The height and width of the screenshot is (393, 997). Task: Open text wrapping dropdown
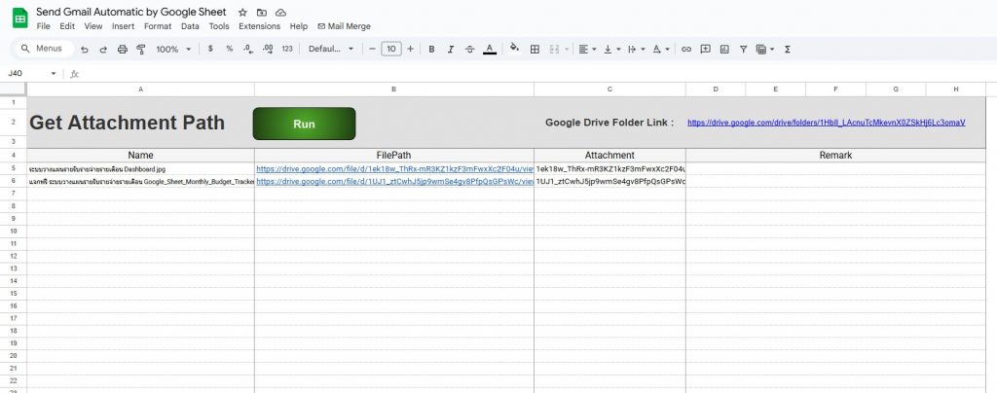tap(636, 49)
